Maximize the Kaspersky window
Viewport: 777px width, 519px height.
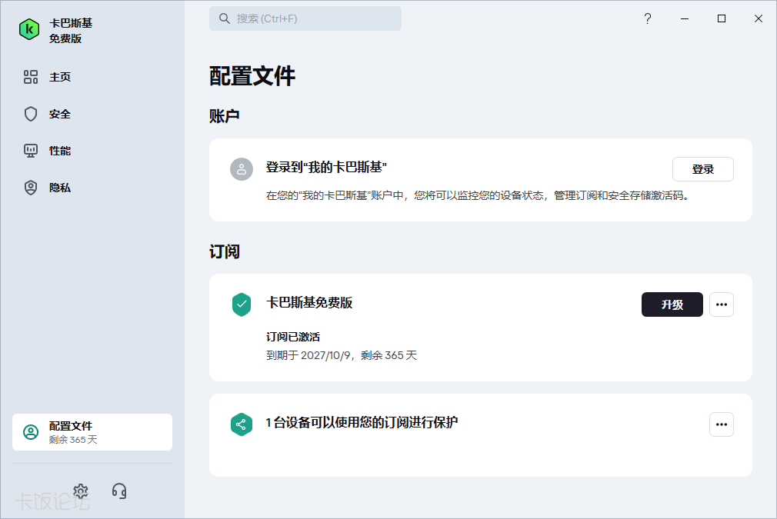(x=722, y=18)
